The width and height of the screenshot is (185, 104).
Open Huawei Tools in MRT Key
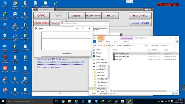point(93,16)
